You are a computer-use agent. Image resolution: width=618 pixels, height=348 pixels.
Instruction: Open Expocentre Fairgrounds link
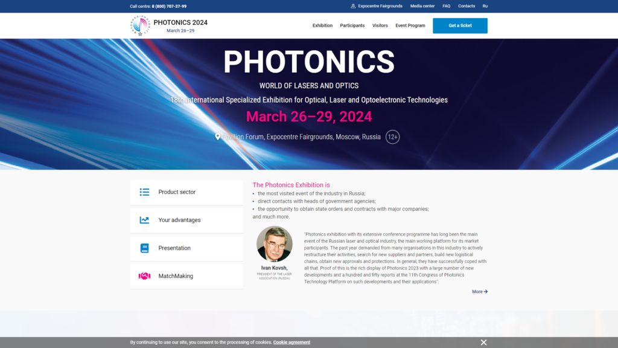click(380, 6)
